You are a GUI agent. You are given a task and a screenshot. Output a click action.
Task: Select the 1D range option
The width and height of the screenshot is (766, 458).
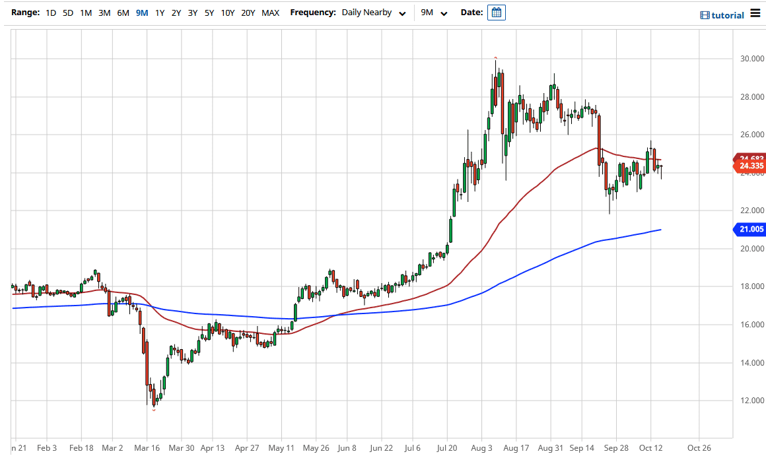pos(51,13)
